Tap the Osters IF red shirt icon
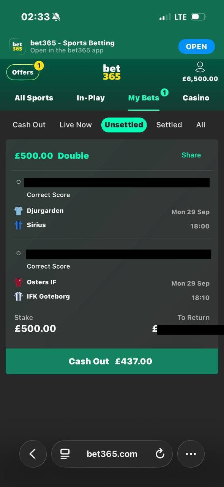Viewport: 224px width, 487px height. (x=18, y=282)
